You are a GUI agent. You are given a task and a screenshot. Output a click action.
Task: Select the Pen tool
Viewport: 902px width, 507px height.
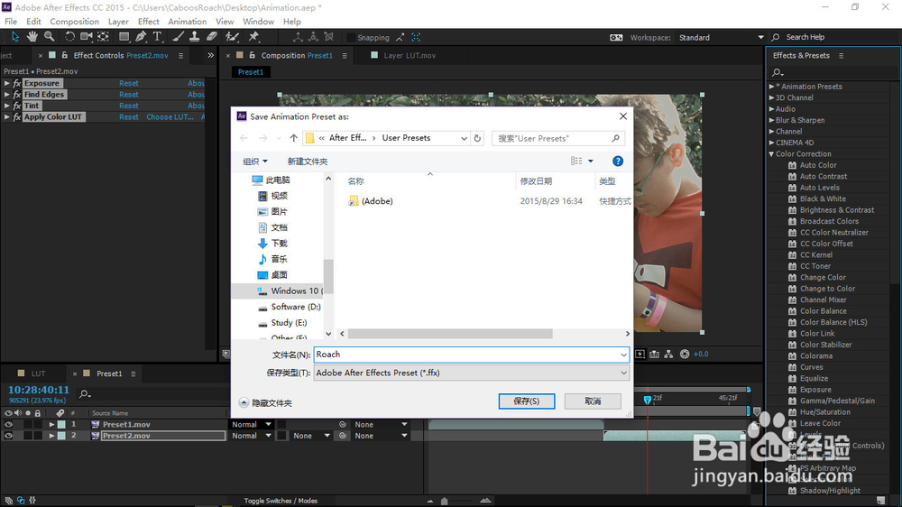click(x=141, y=37)
